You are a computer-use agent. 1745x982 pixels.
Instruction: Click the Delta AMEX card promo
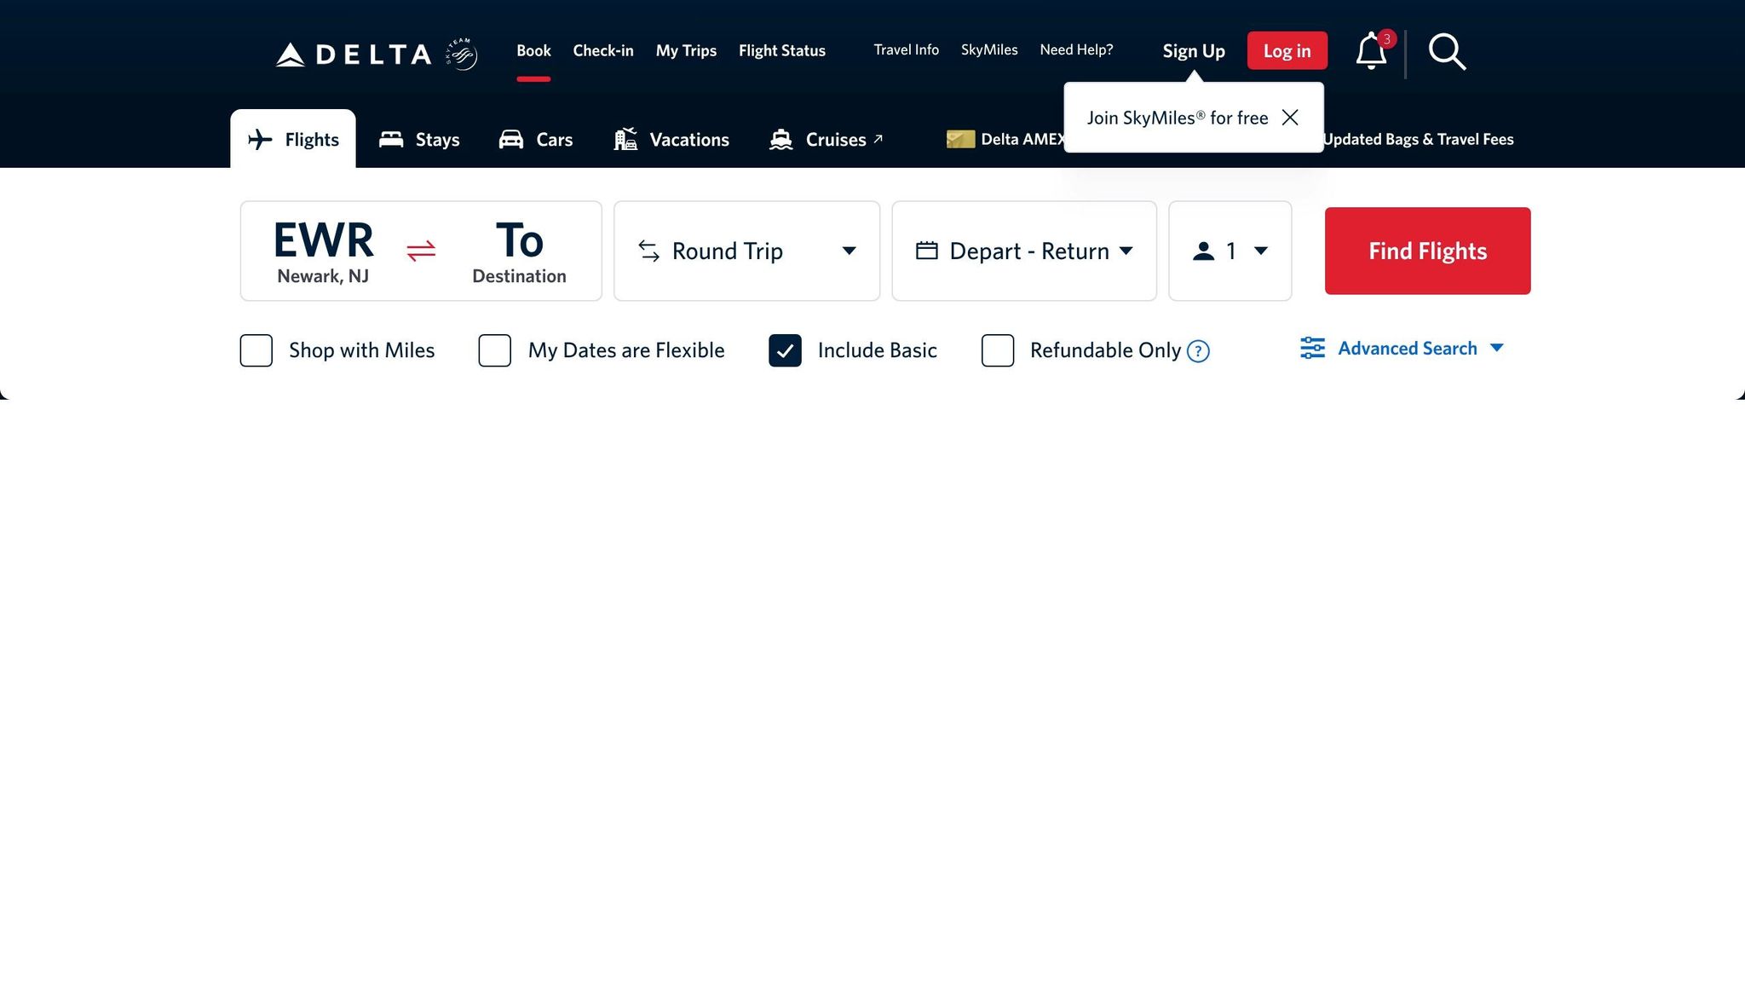[1005, 139]
